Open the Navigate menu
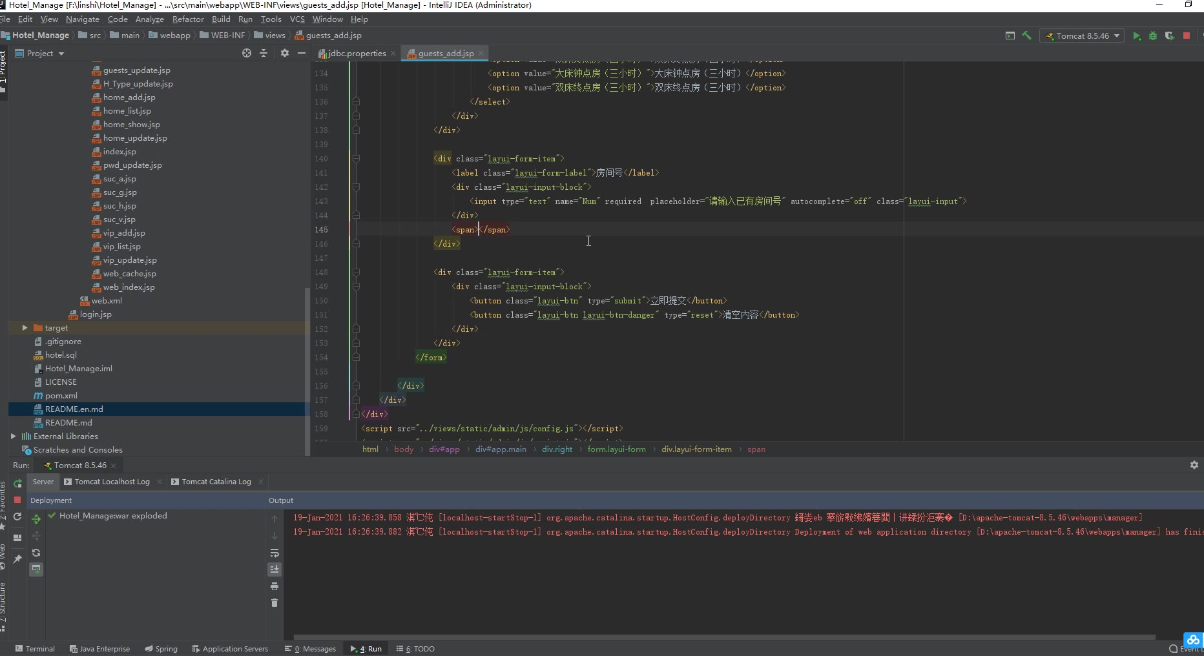Viewport: 1204px width, 656px height. [83, 19]
